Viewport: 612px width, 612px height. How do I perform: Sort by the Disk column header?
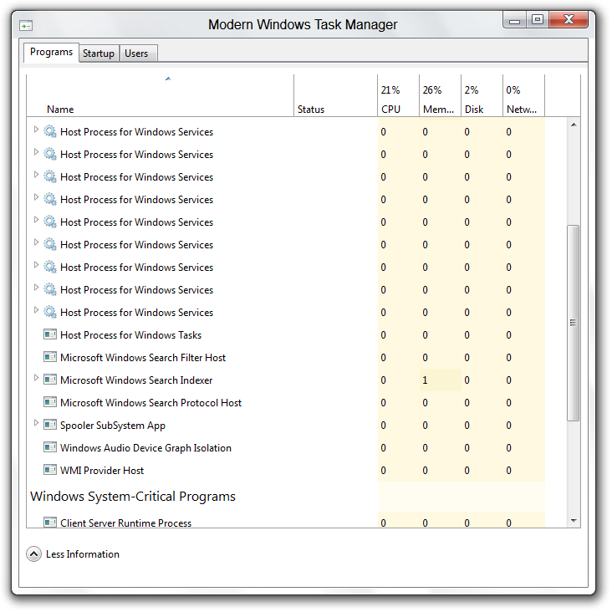click(x=482, y=96)
